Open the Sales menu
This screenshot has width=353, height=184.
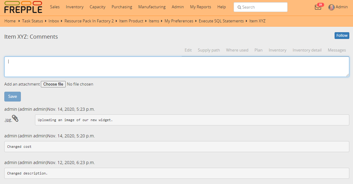pos(55,7)
